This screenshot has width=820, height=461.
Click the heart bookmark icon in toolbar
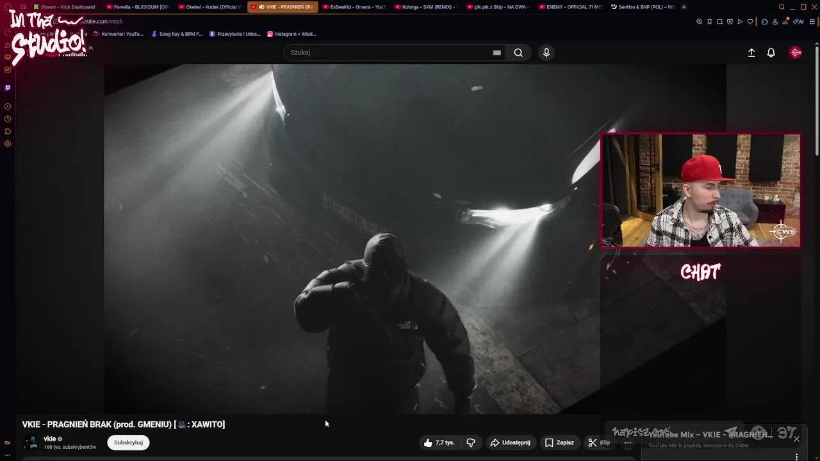coord(750,22)
